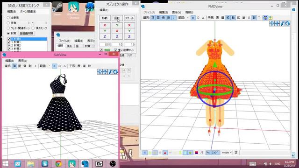Choose triangle selection range in PMDView
The image size is (299, 168).
[203, 18]
